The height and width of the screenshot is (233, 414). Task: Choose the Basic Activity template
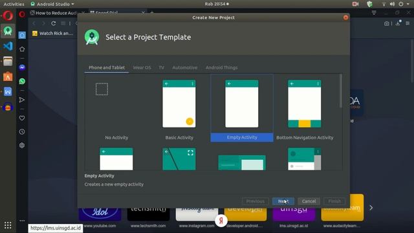[x=179, y=108]
